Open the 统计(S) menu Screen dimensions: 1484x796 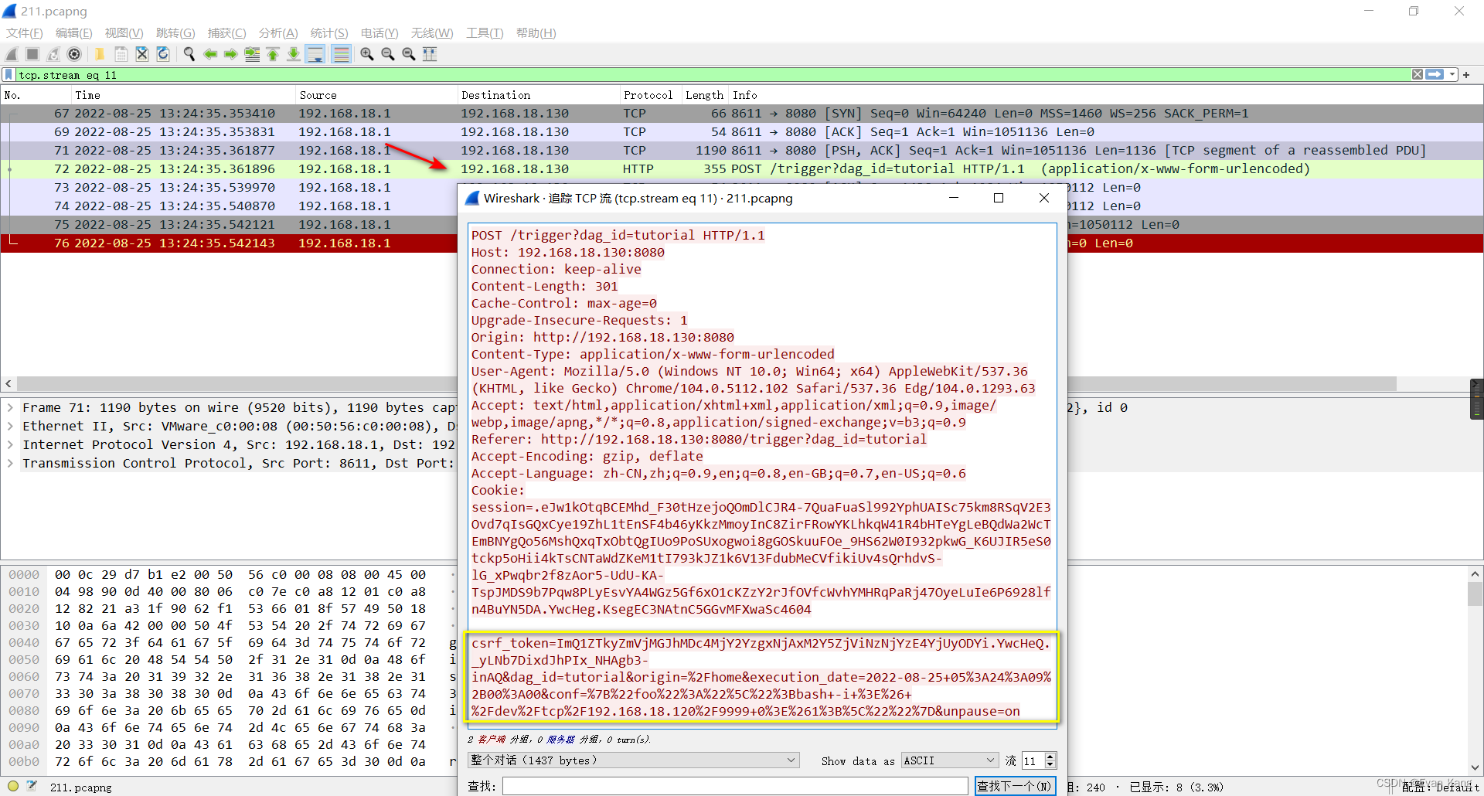click(x=329, y=33)
